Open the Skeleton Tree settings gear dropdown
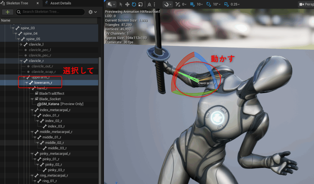The image size is (314, 184). click(x=92, y=12)
